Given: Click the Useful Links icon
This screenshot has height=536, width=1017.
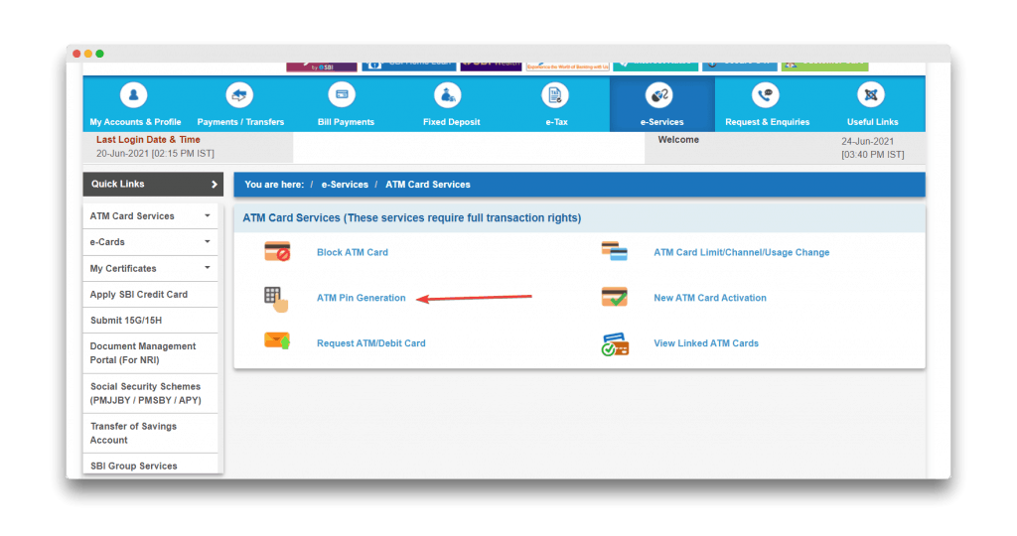Looking at the screenshot, I should coord(871,95).
